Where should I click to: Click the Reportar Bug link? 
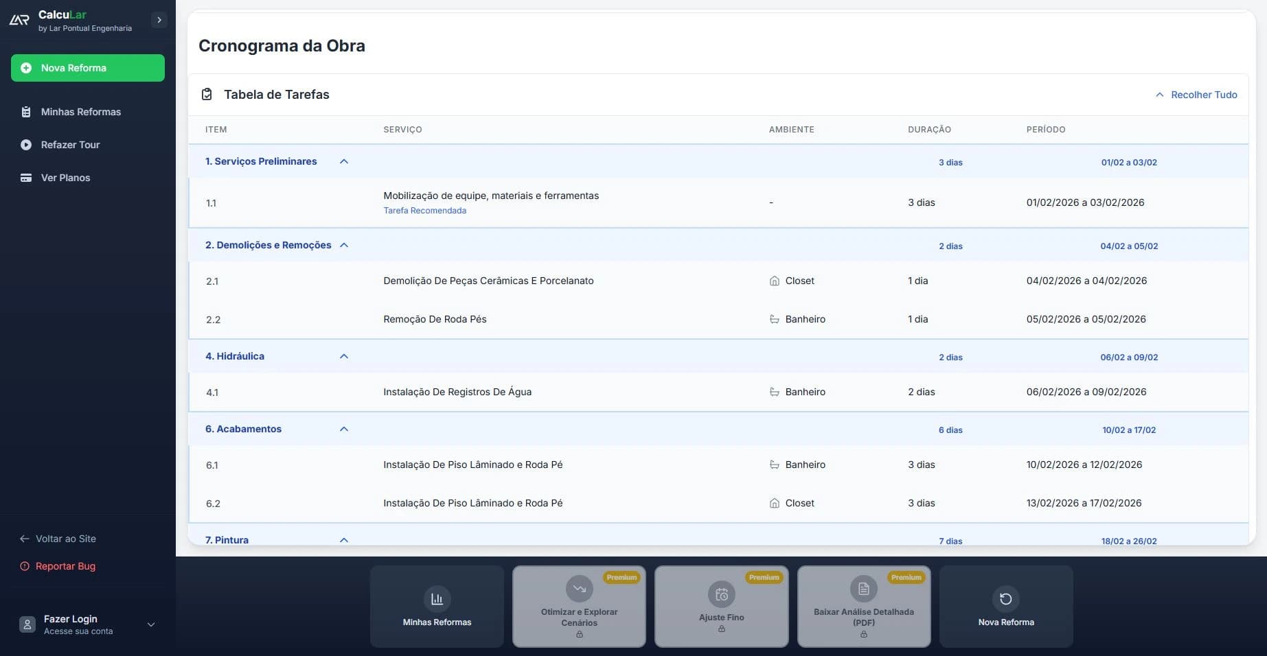coord(65,566)
